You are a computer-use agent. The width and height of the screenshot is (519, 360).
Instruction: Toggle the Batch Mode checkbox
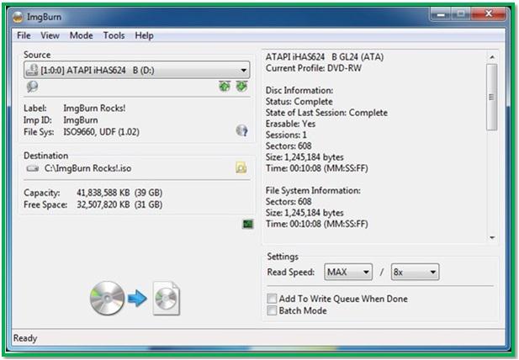272,310
